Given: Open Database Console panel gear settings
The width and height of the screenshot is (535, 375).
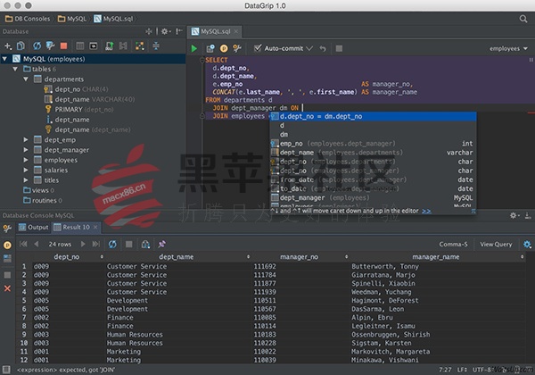Looking at the screenshot, I should [514, 215].
